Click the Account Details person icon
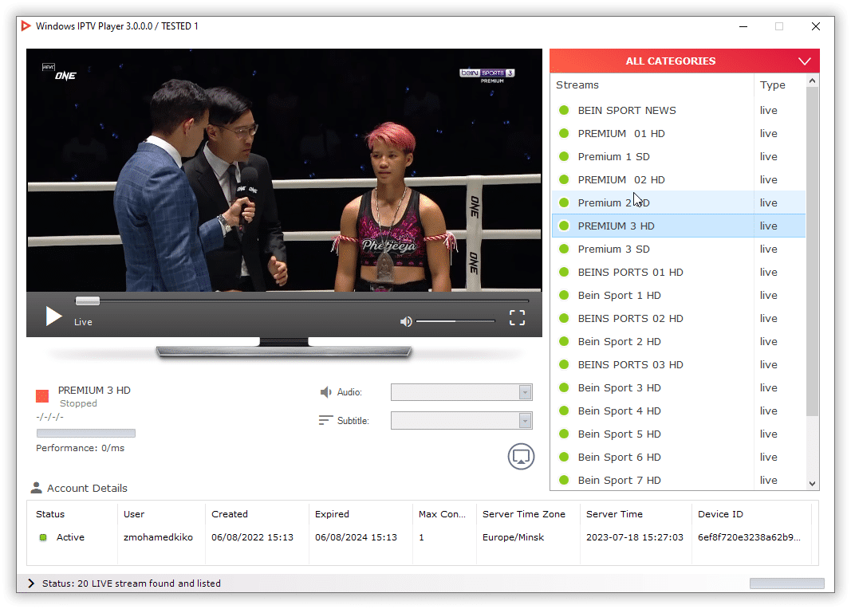The height and width of the screenshot is (609, 851). [x=36, y=488]
